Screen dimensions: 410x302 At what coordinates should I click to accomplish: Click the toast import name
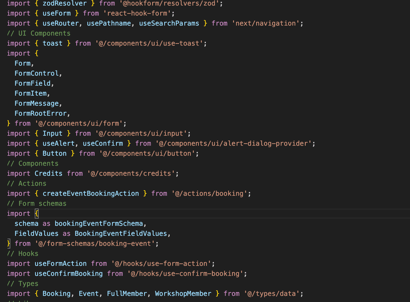pyautogui.click(x=52, y=43)
